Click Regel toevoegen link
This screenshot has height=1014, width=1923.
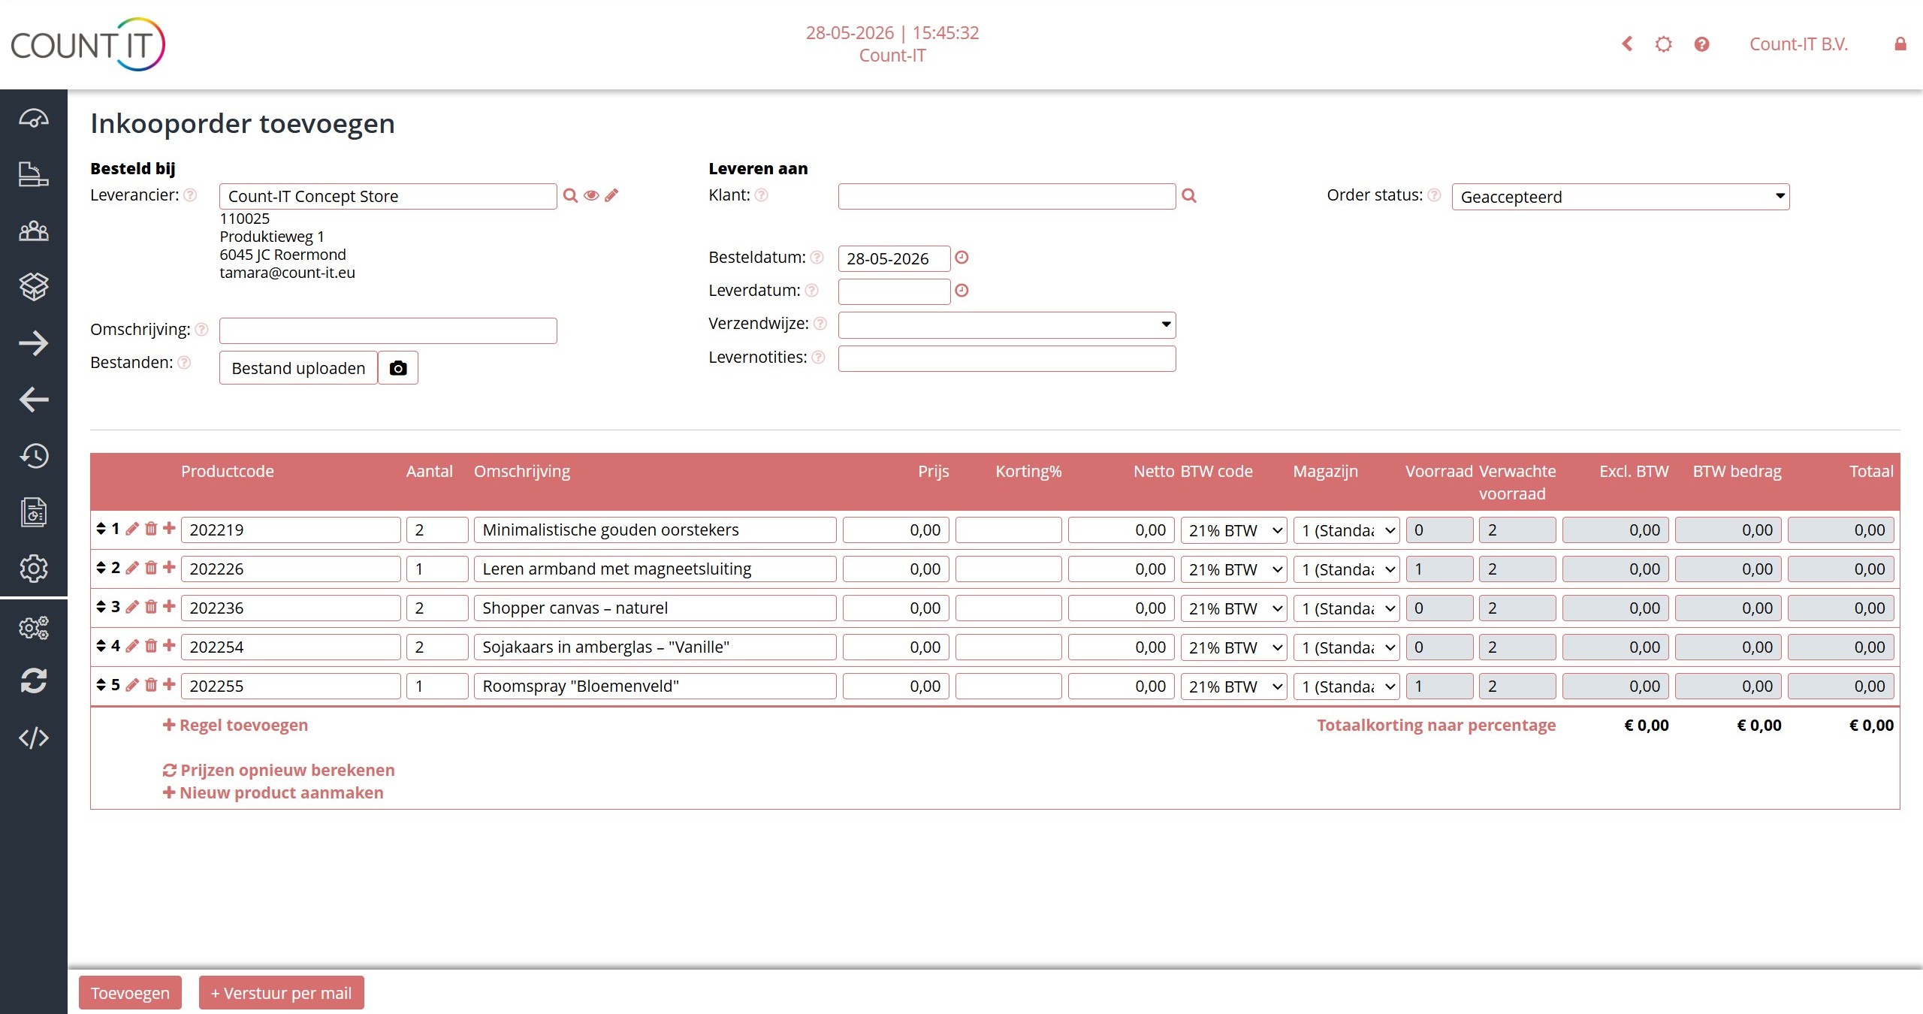click(235, 725)
